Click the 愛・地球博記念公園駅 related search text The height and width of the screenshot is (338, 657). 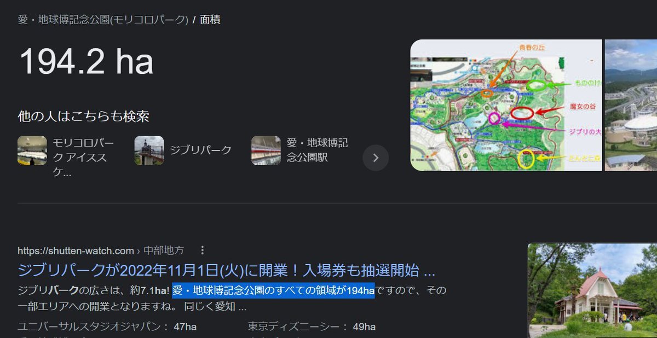point(318,150)
